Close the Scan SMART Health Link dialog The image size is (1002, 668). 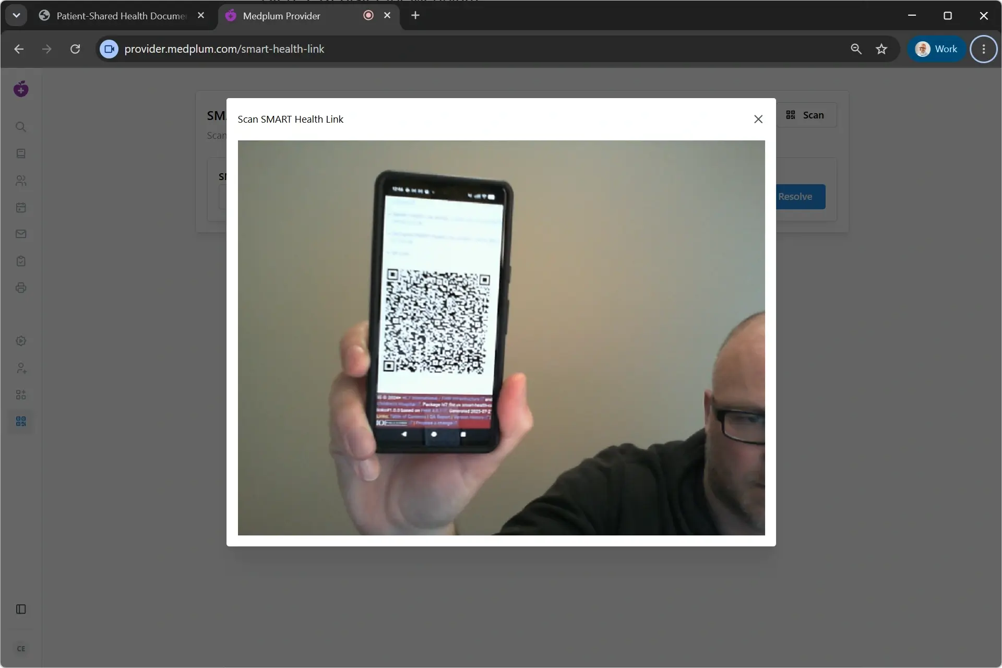pyautogui.click(x=758, y=119)
